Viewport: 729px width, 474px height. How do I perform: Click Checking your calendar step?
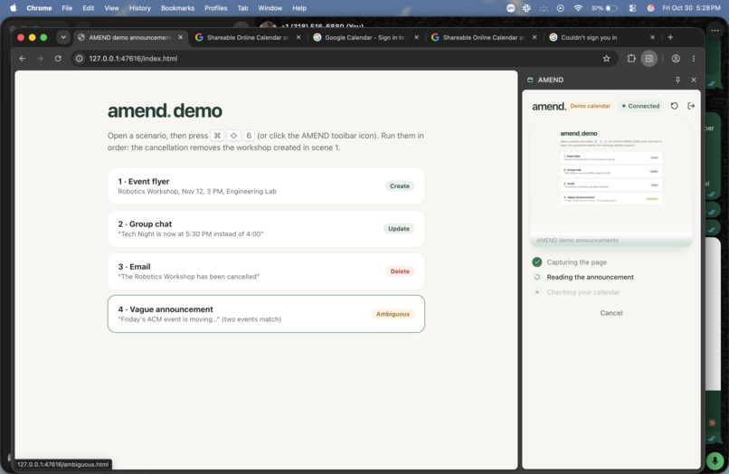583,292
